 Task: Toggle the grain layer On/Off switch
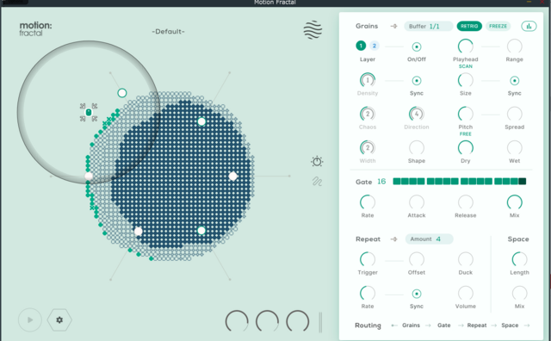click(x=417, y=46)
